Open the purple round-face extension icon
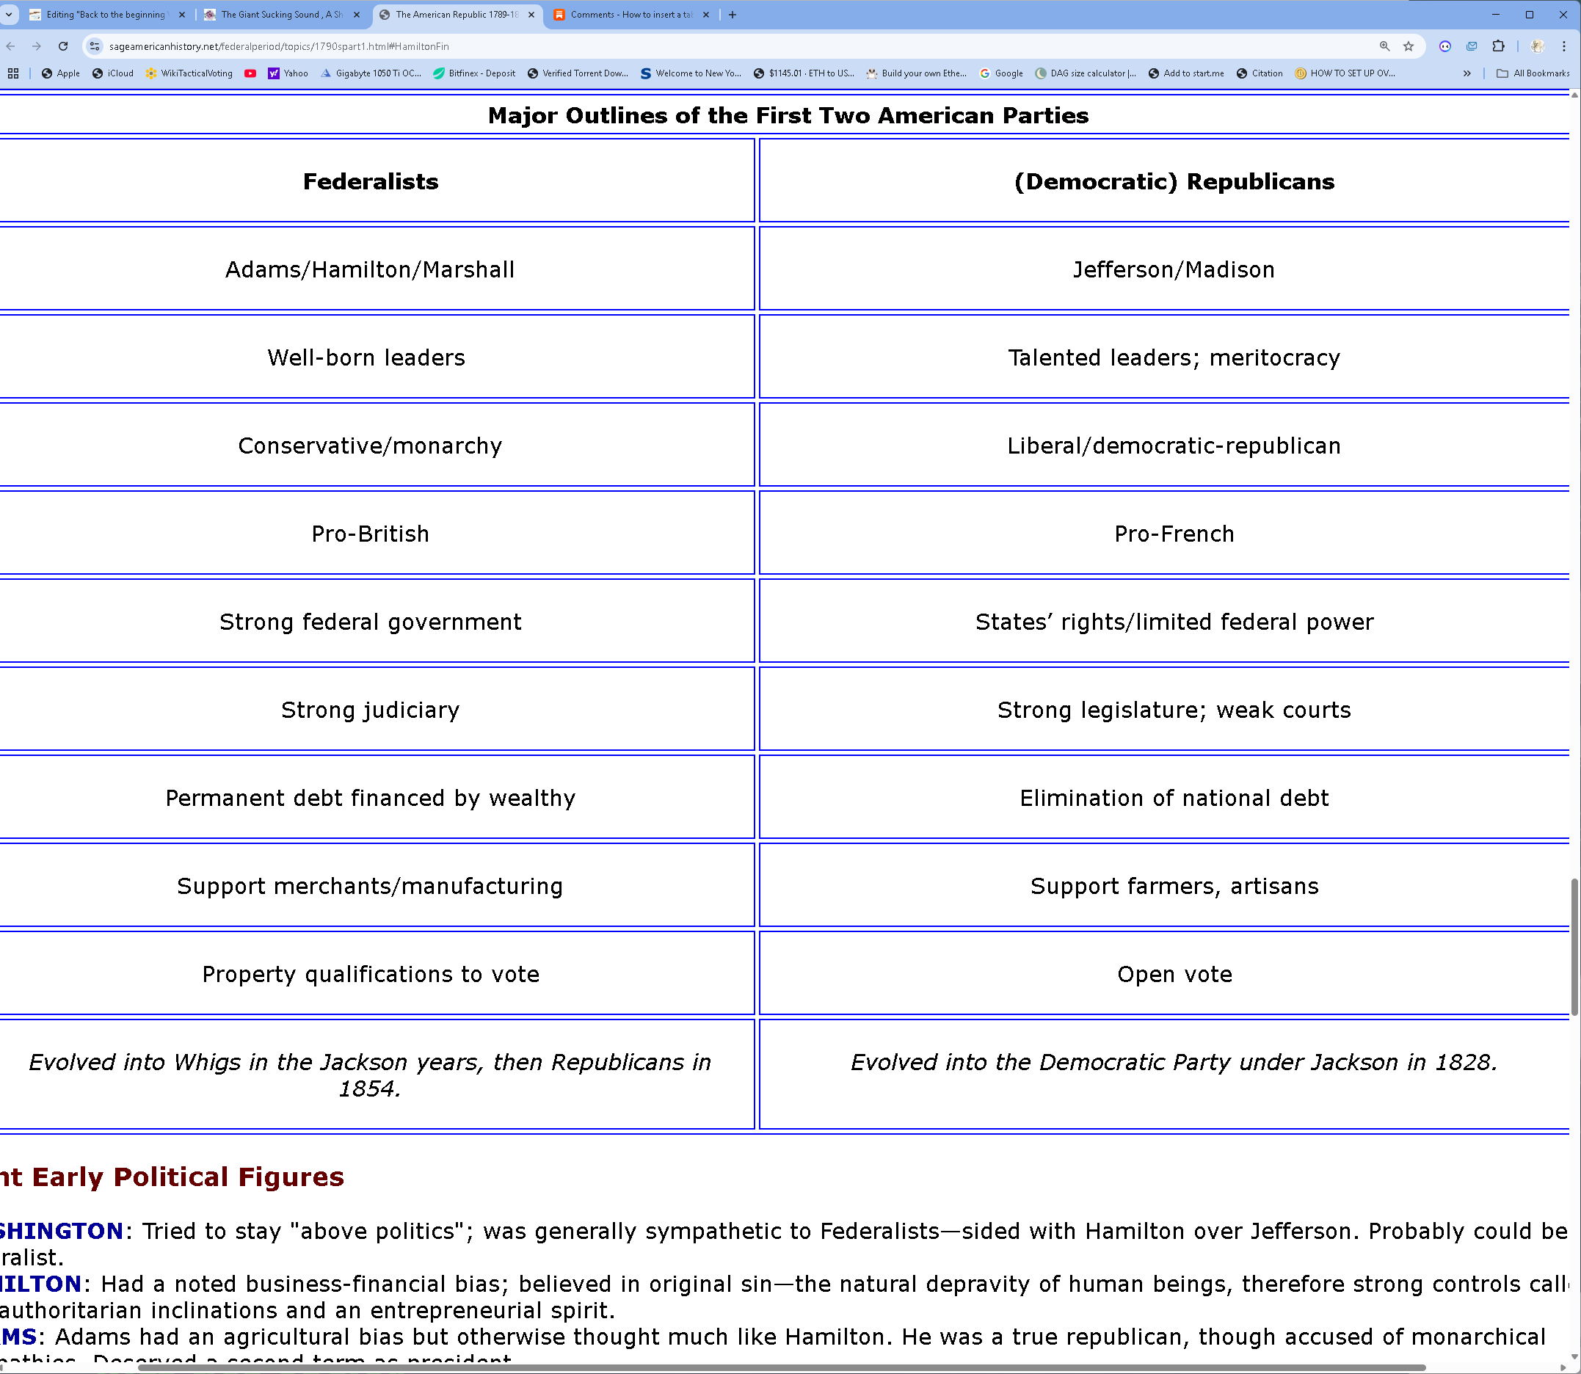The height and width of the screenshot is (1374, 1581). click(1445, 46)
